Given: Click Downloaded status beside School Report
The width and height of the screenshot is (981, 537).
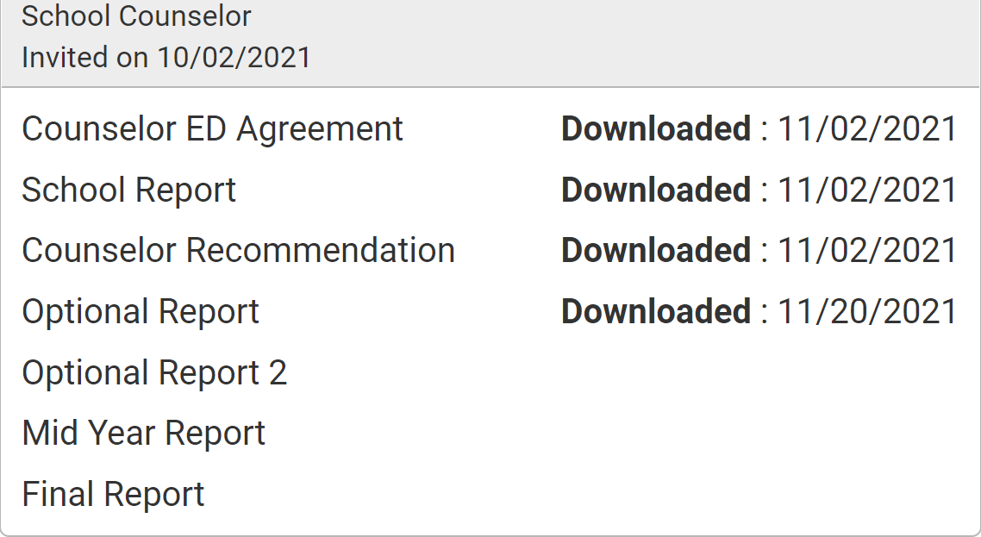Looking at the screenshot, I should [x=656, y=190].
